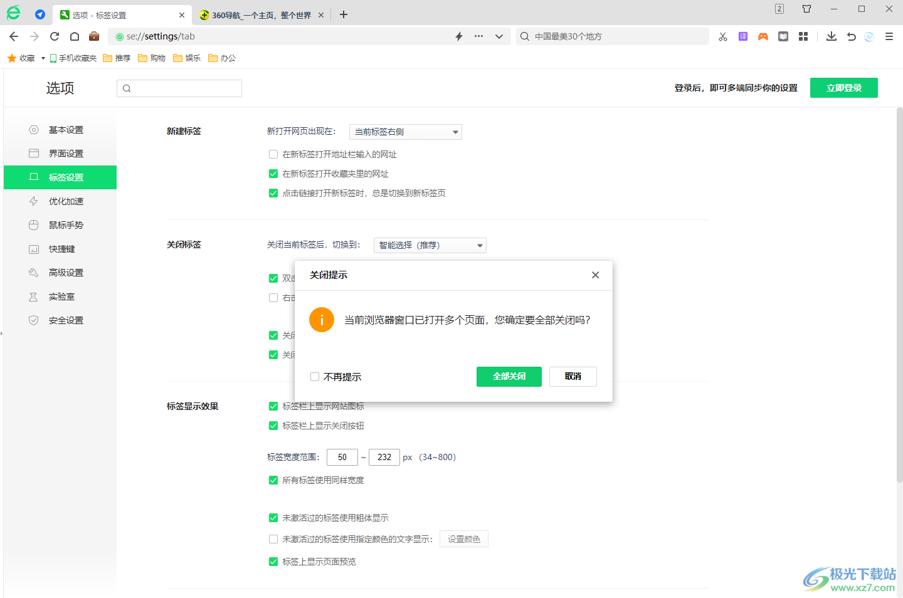Open 优化加速 in sidebar

point(60,201)
